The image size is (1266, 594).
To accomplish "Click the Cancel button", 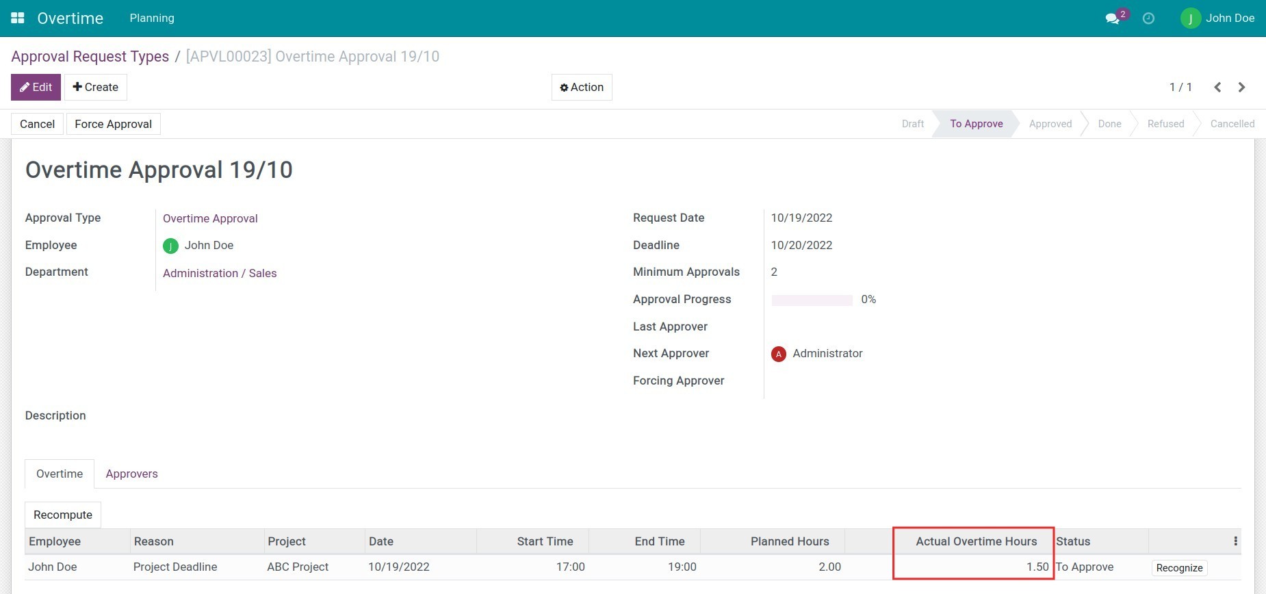I will [37, 124].
